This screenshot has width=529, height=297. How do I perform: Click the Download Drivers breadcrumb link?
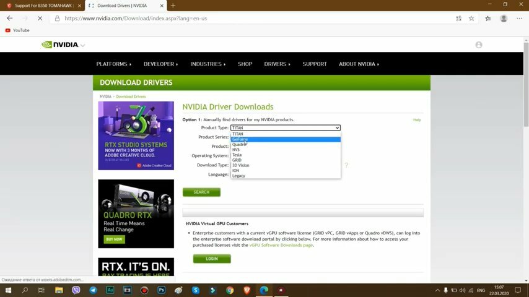[131, 97]
